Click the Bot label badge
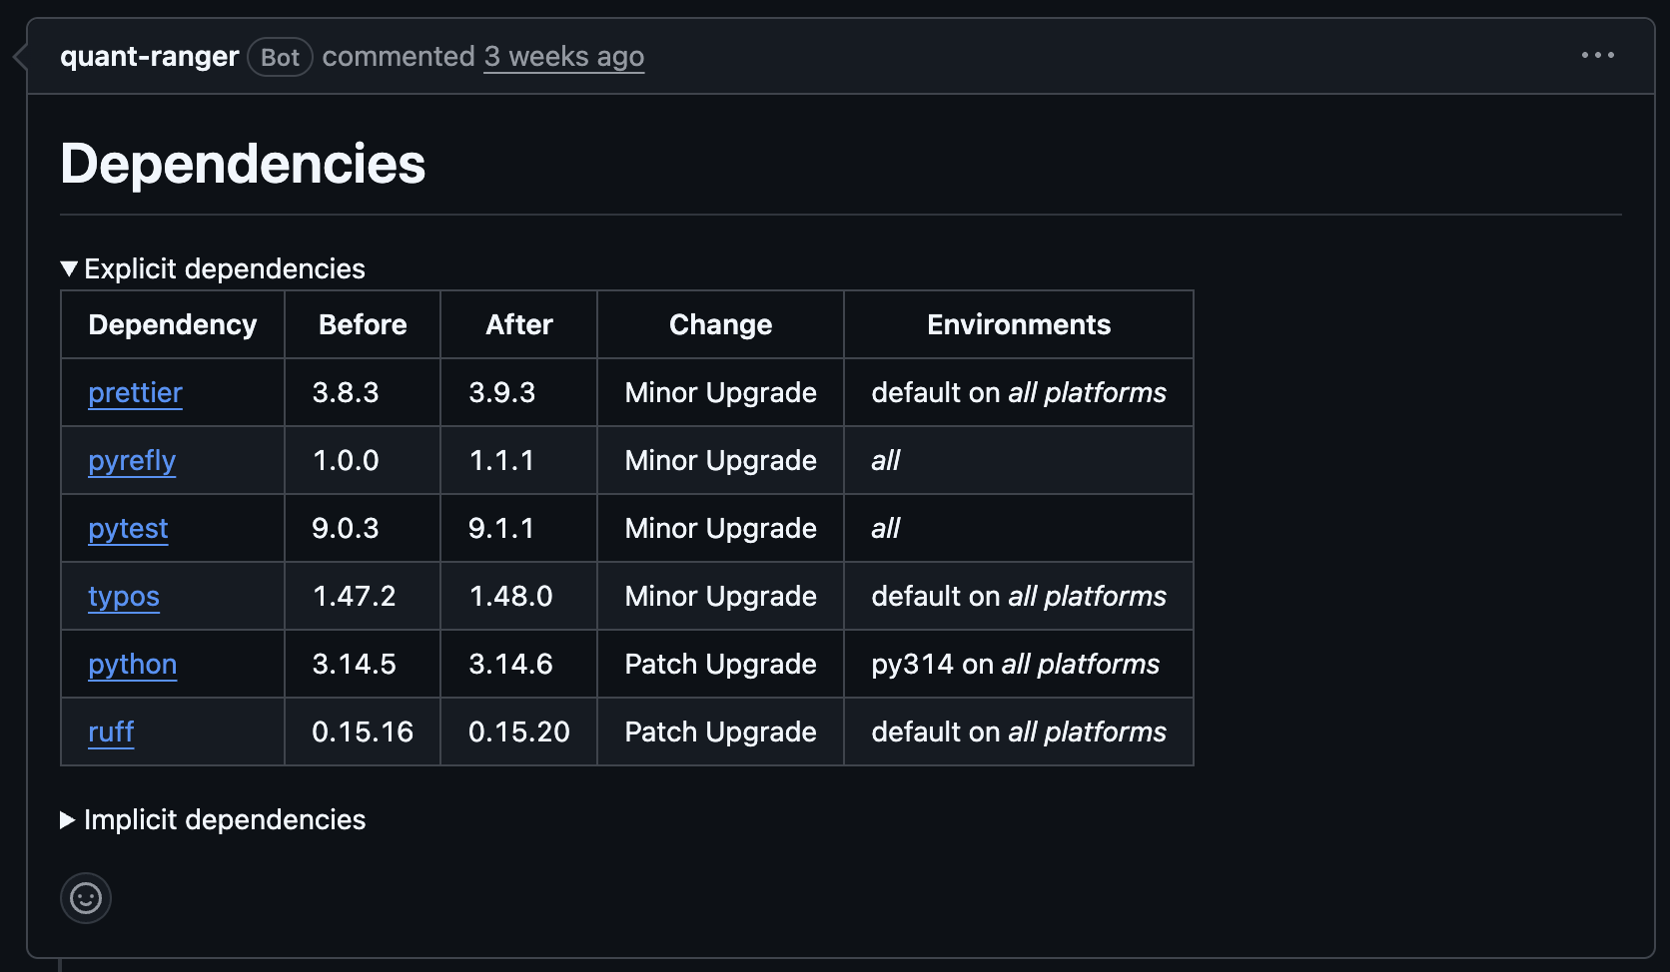The height and width of the screenshot is (972, 1670). pos(280,57)
